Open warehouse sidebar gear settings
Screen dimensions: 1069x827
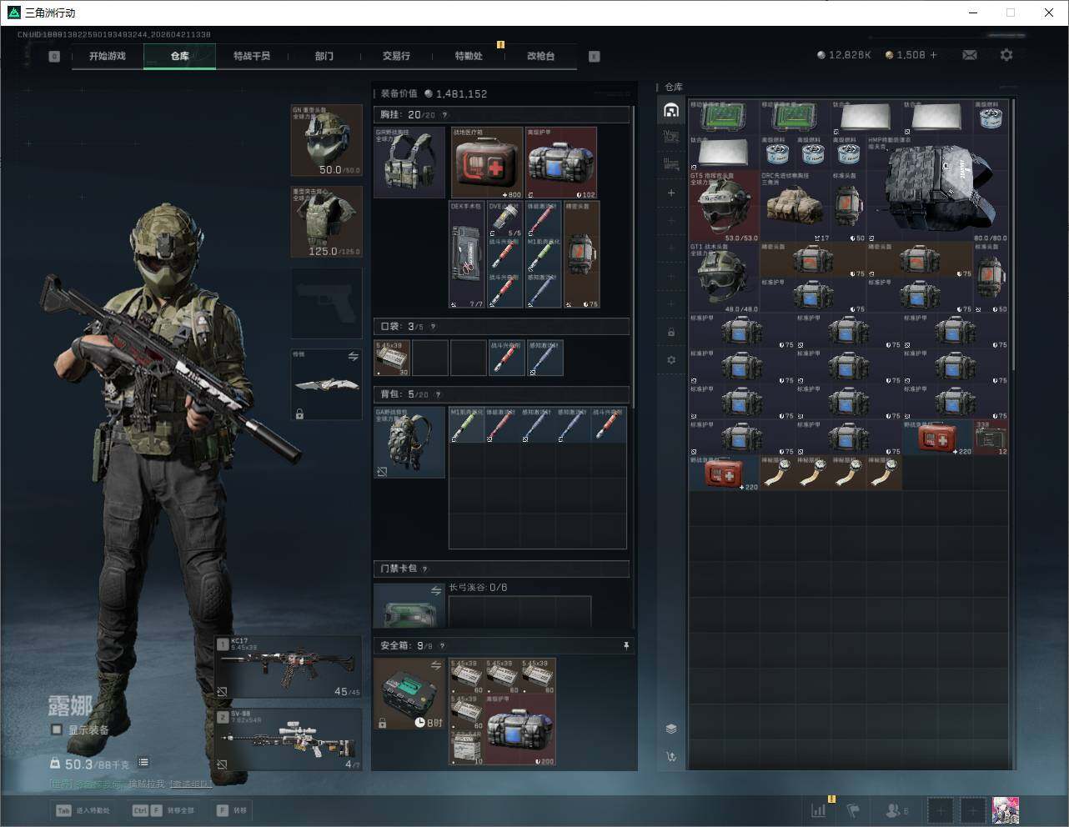tap(671, 360)
